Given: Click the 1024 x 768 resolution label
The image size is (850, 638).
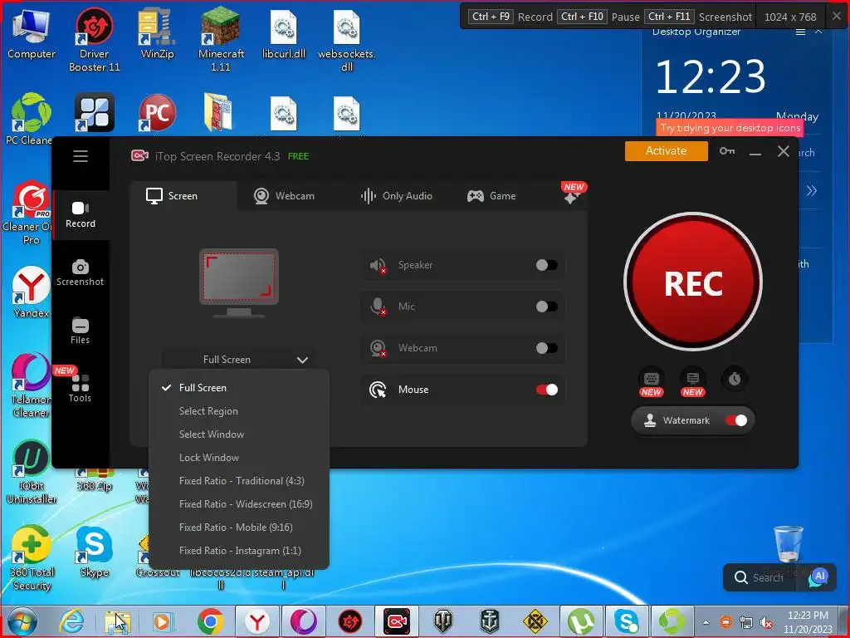Looking at the screenshot, I should click(790, 17).
